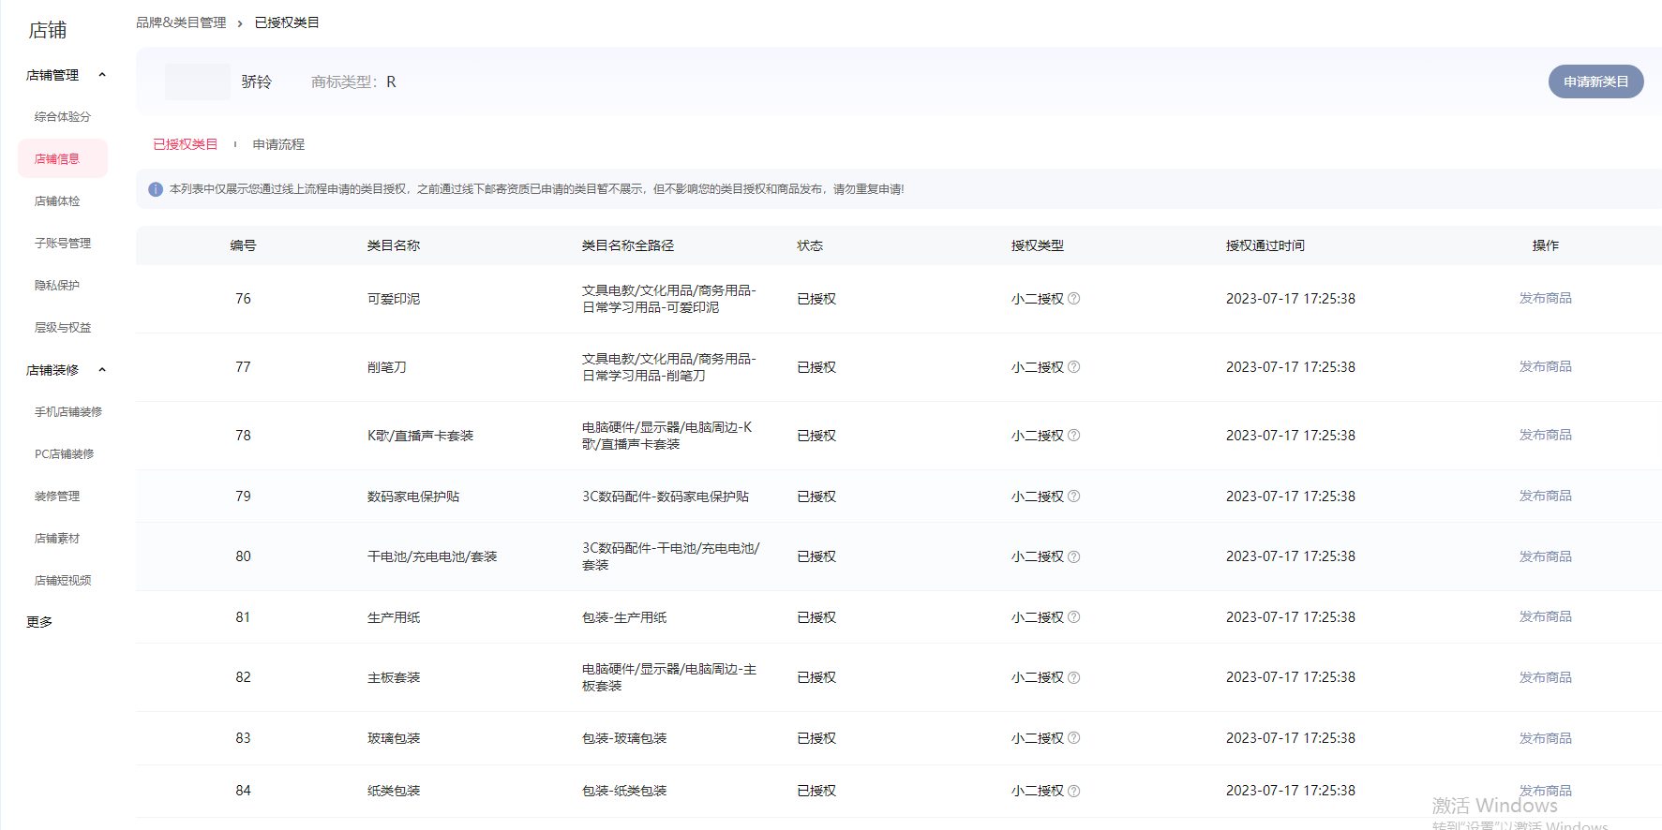Click the brand logo thumbnail beside 骄铃

coord(197,82)
